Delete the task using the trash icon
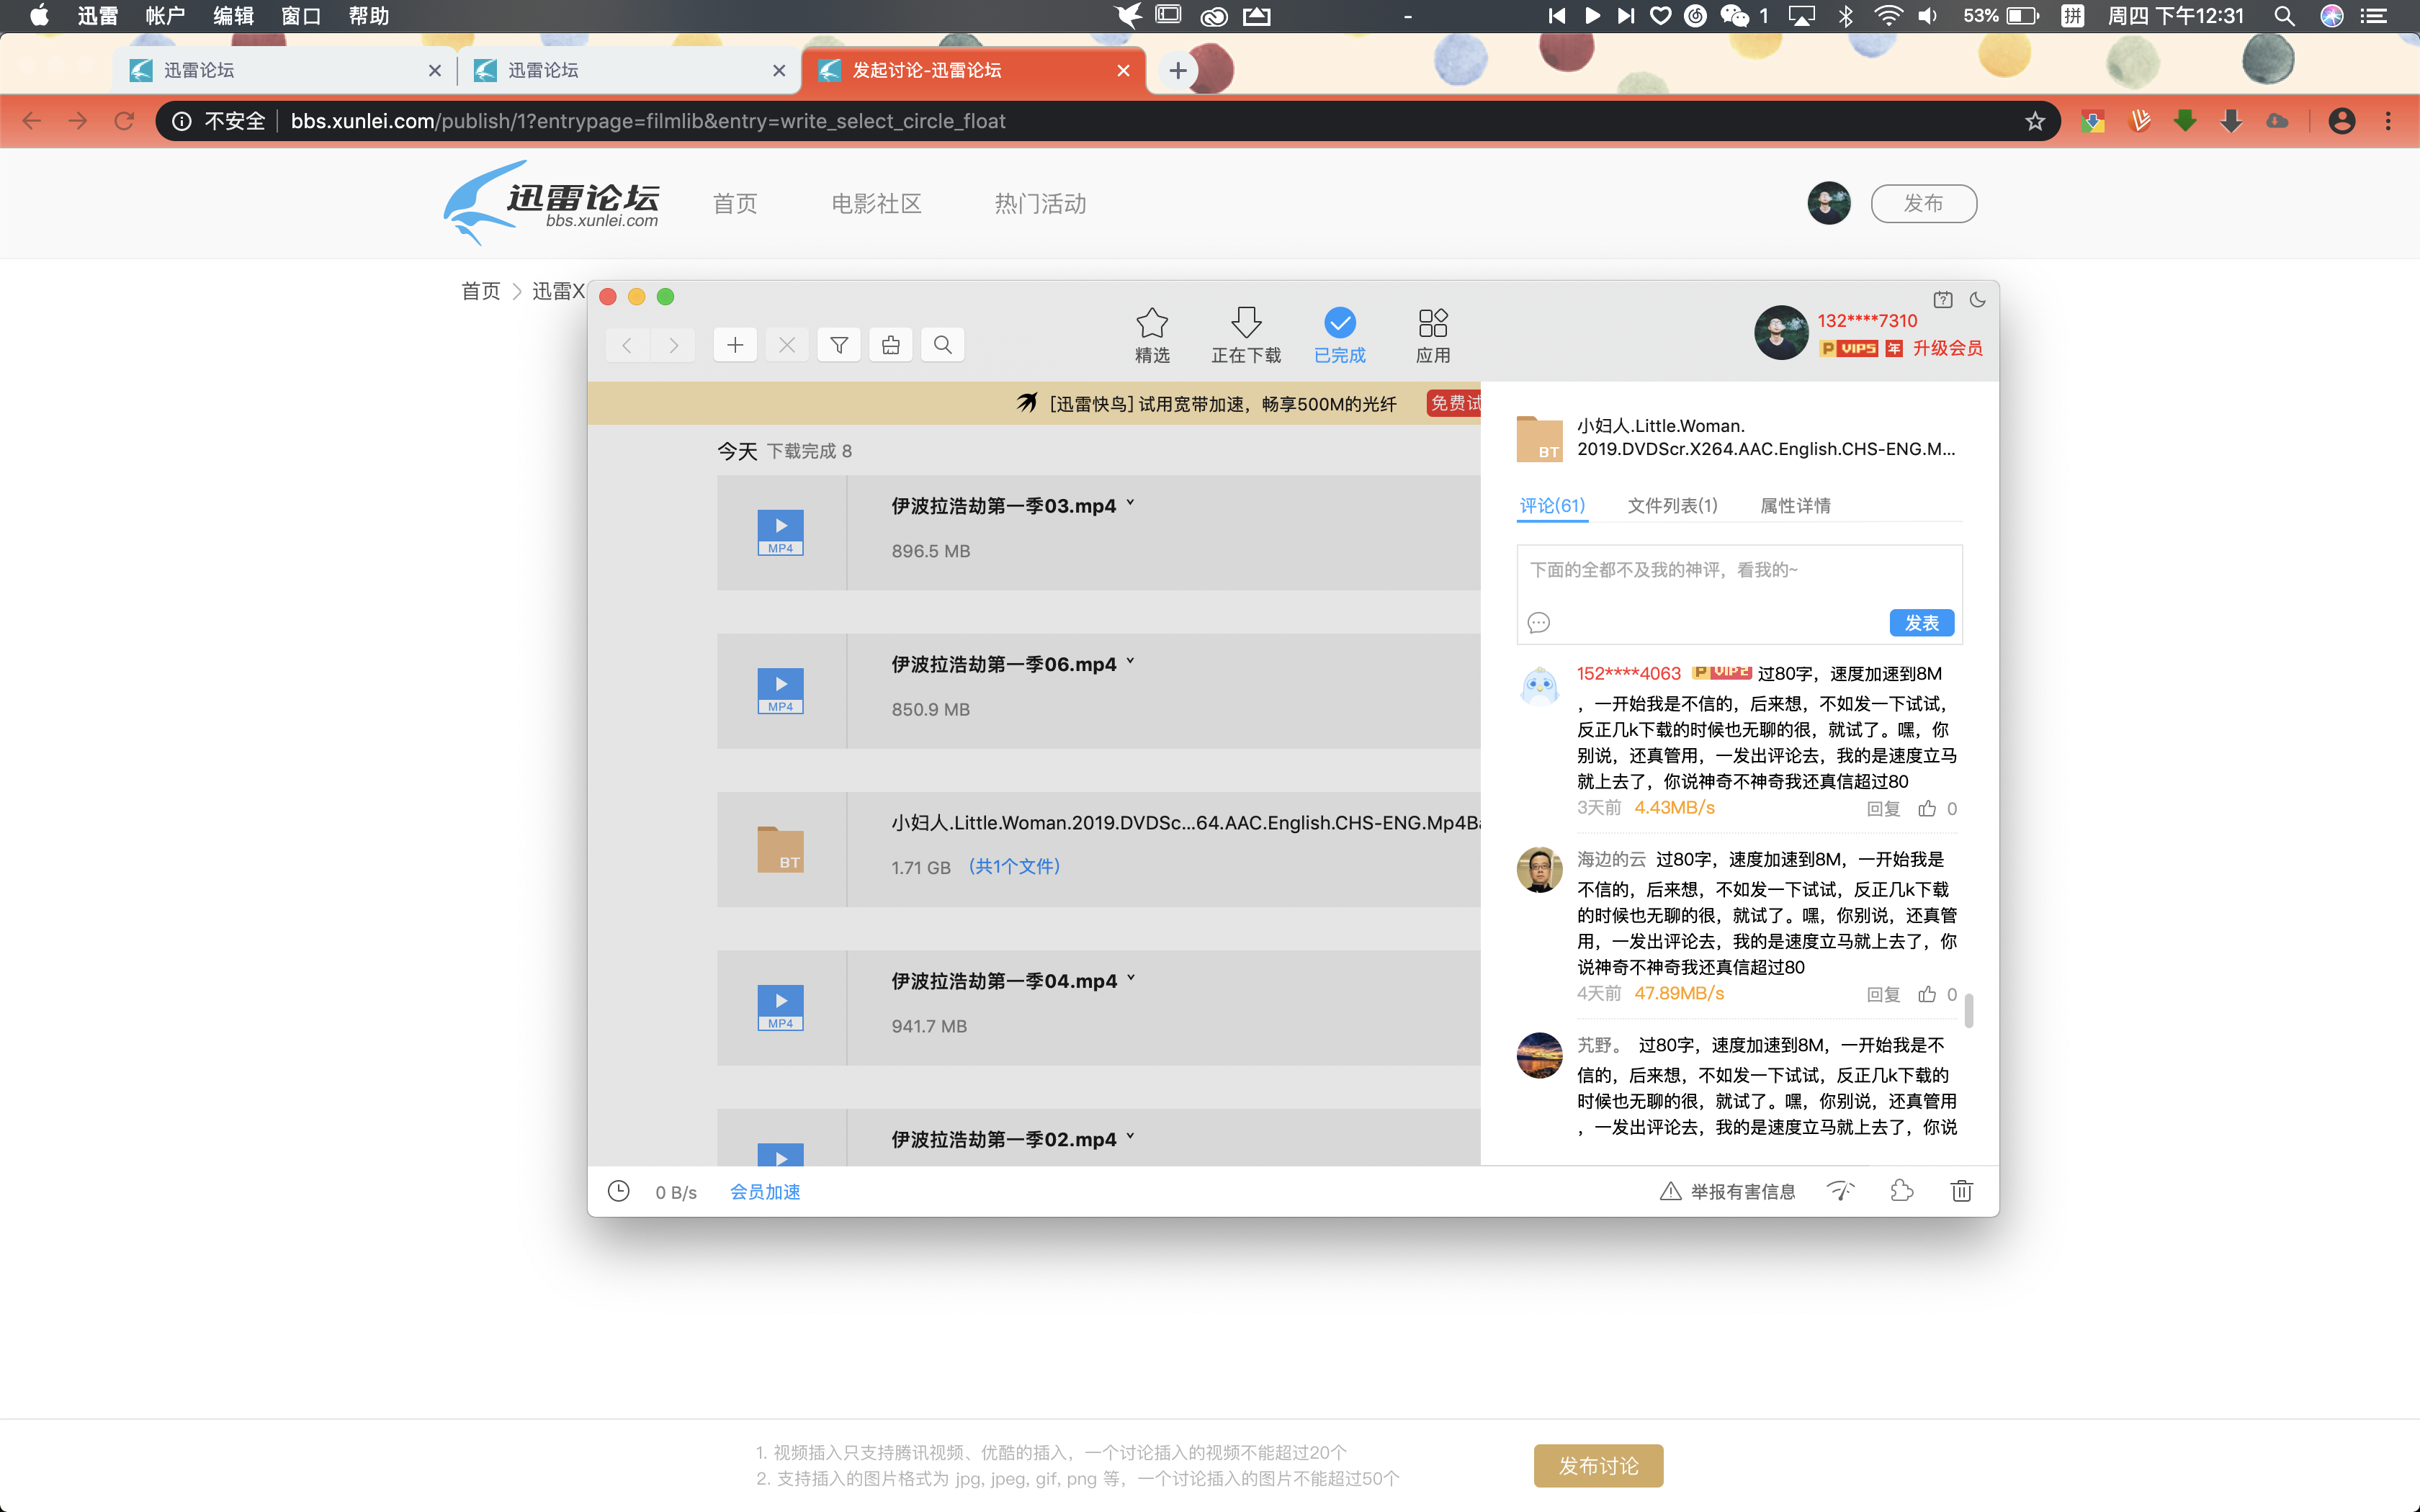 (1961, 1191)
